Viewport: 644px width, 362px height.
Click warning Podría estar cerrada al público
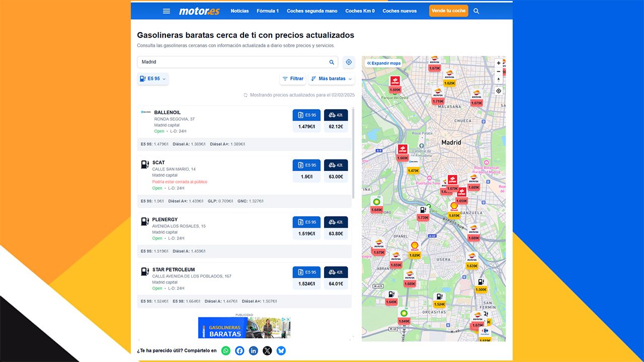pyautogui.click(x=180, y=182)
